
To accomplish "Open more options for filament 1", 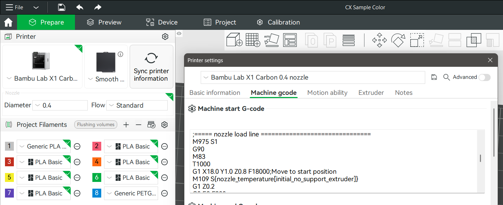I will pos(77,146).
